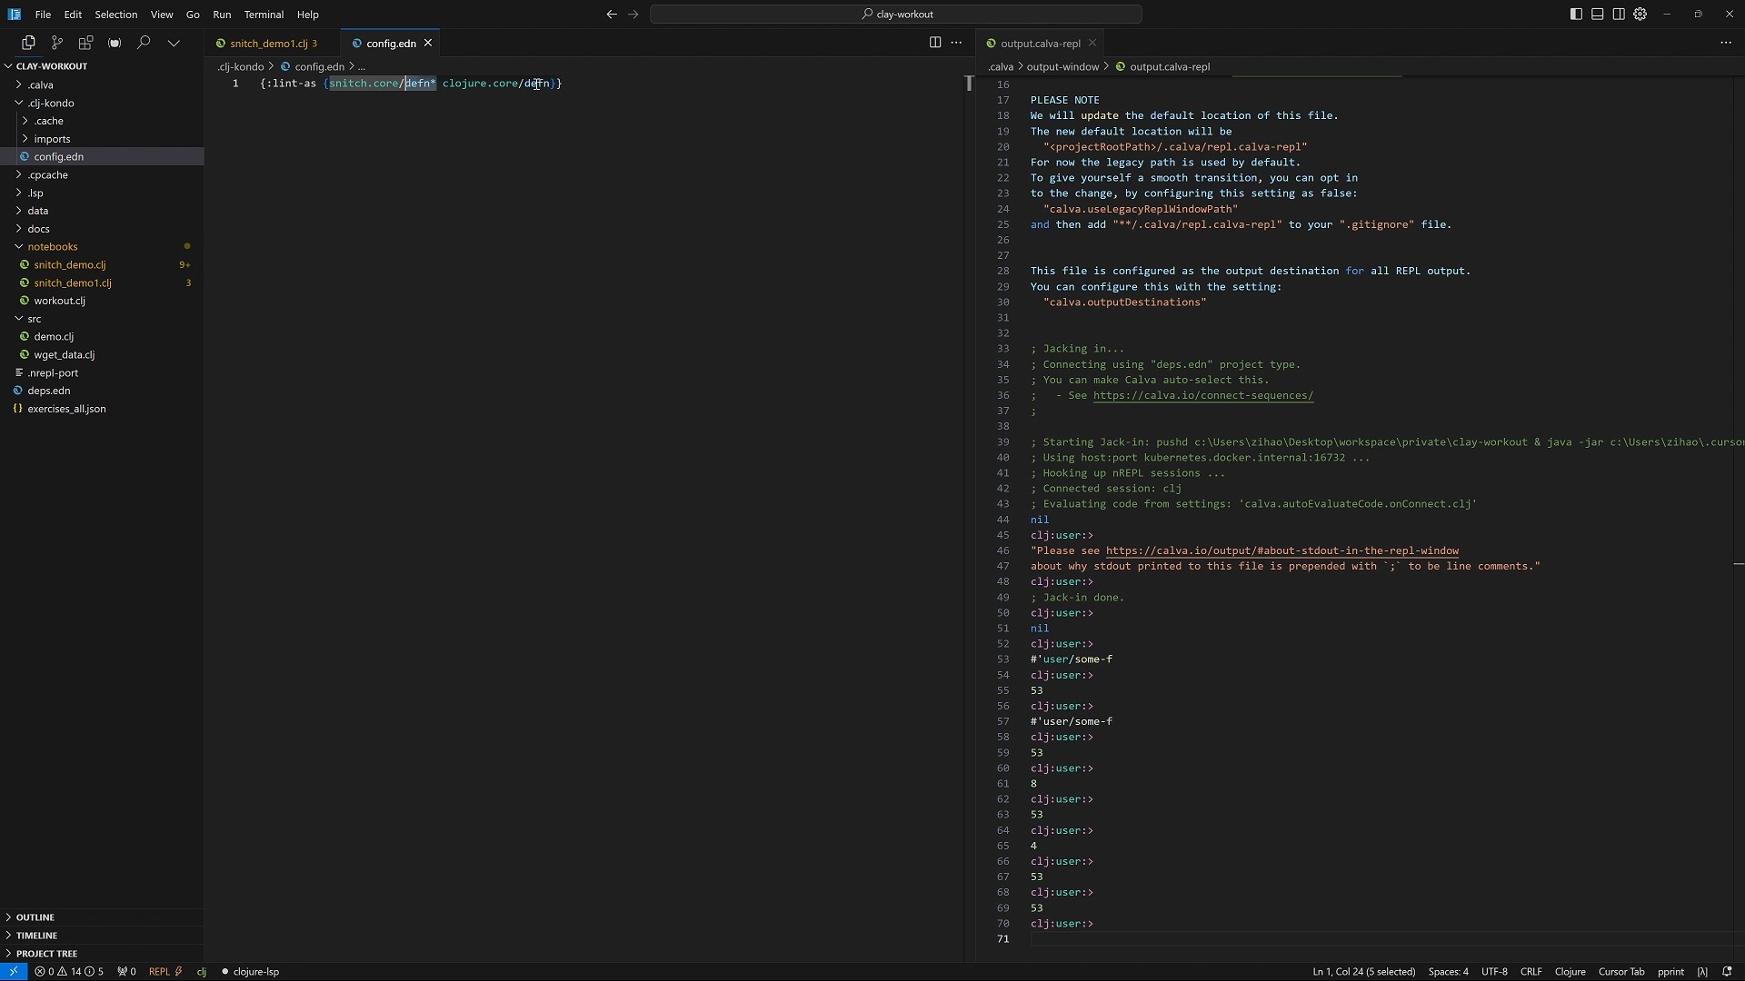Click the config.edn tab
Screen dimensions: 1745x981
[x=391, y=42]
